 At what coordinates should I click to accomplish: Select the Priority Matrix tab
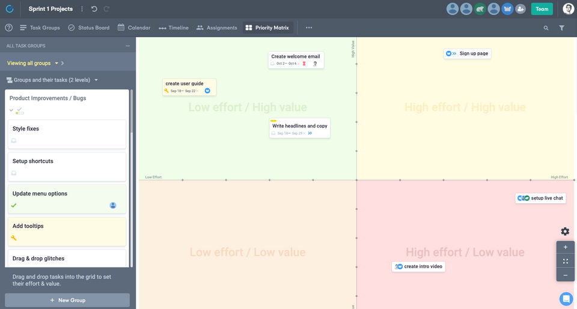click(267, 28)
